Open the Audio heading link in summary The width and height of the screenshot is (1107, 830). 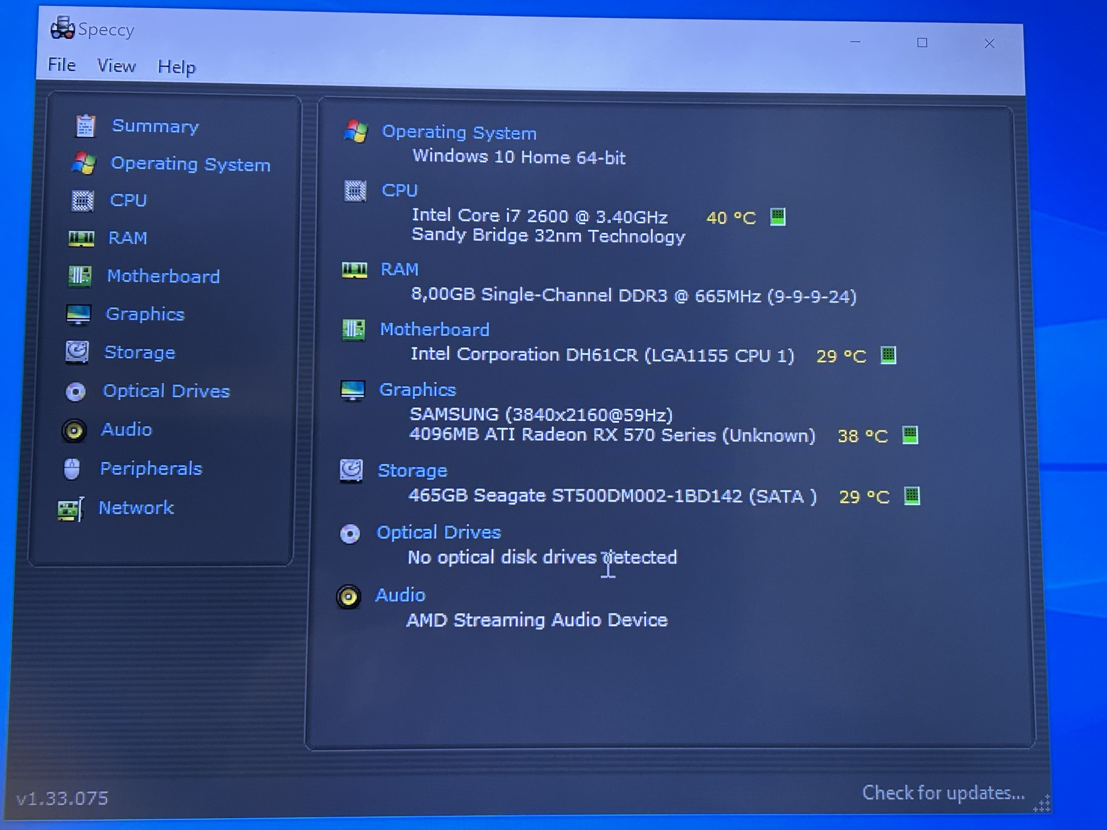(401, 595)
